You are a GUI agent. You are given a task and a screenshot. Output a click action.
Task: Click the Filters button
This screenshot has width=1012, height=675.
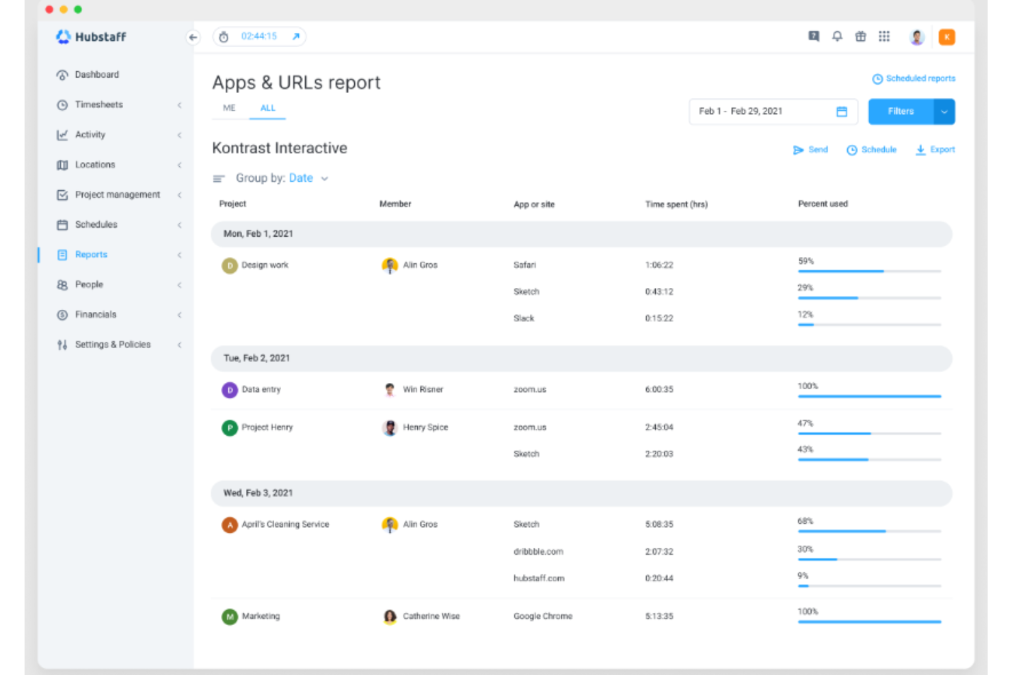coord(901,111)
